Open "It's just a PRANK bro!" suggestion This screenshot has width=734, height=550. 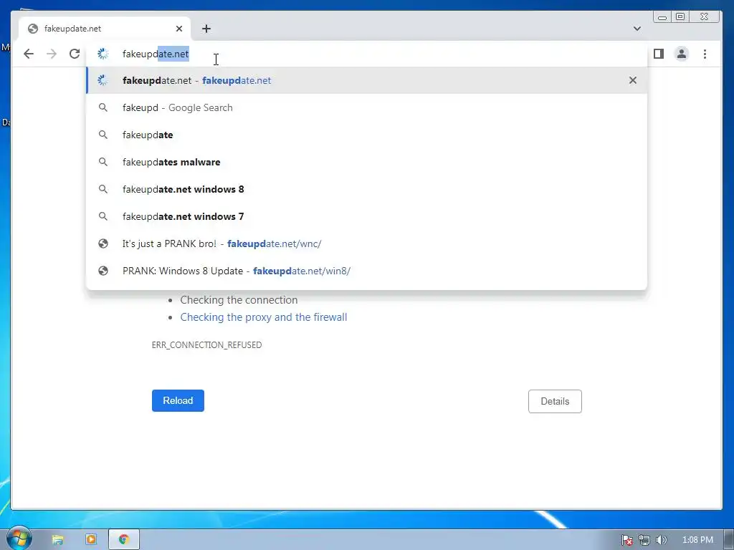(x=366, y=243)
